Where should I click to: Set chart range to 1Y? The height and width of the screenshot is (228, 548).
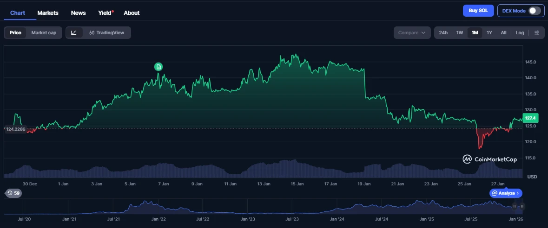(489, 33)
